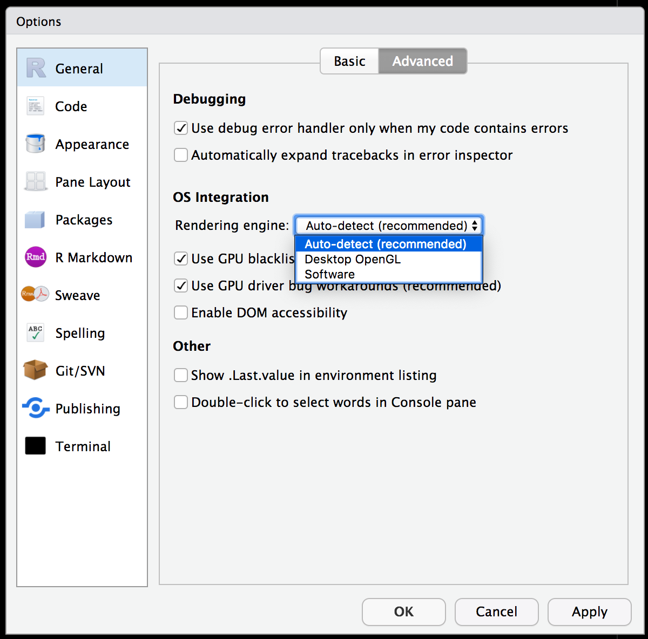Select the Appearance paint bucket icon
The image size is (648, 639).
pos(36,144)
